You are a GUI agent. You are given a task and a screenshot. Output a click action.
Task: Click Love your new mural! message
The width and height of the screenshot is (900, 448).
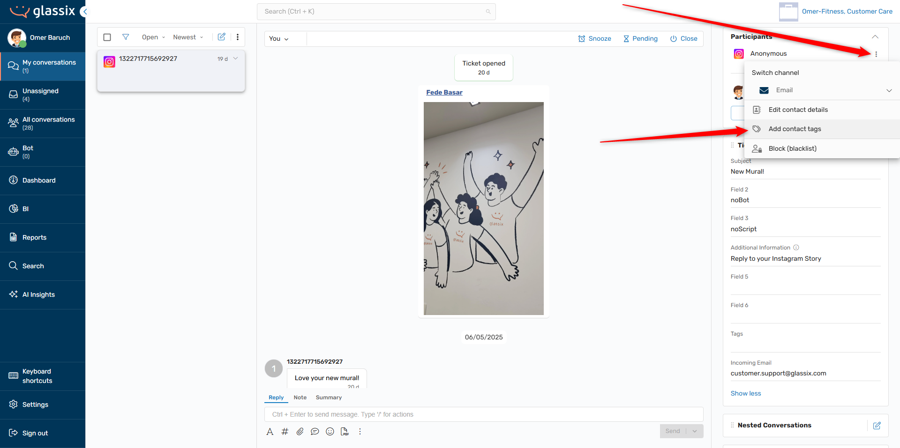click(x=327, y=378)
